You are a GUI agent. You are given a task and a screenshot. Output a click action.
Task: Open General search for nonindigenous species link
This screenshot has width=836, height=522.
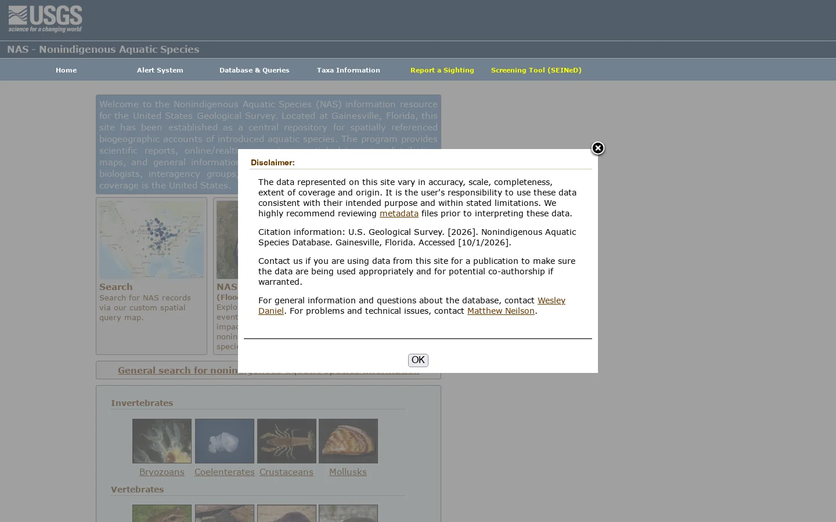[x=268, y=370]
